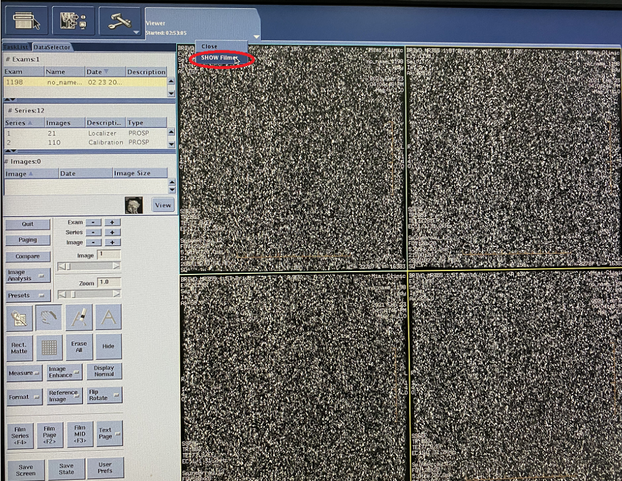Select exam 1198 row
The height and width of the screenshot is (481, 622).
pyautogui.click(x=85, y=82)
